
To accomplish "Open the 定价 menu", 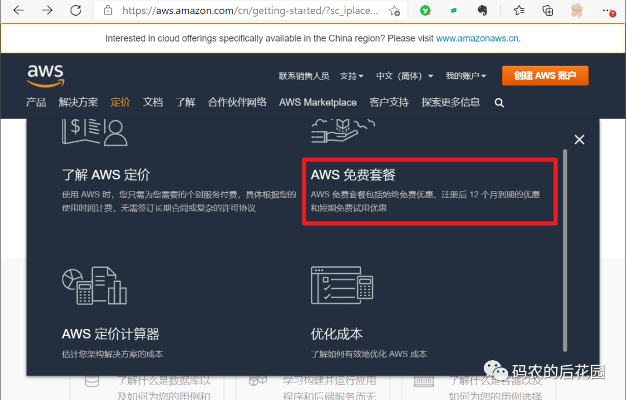I will (x=120, y=102).
